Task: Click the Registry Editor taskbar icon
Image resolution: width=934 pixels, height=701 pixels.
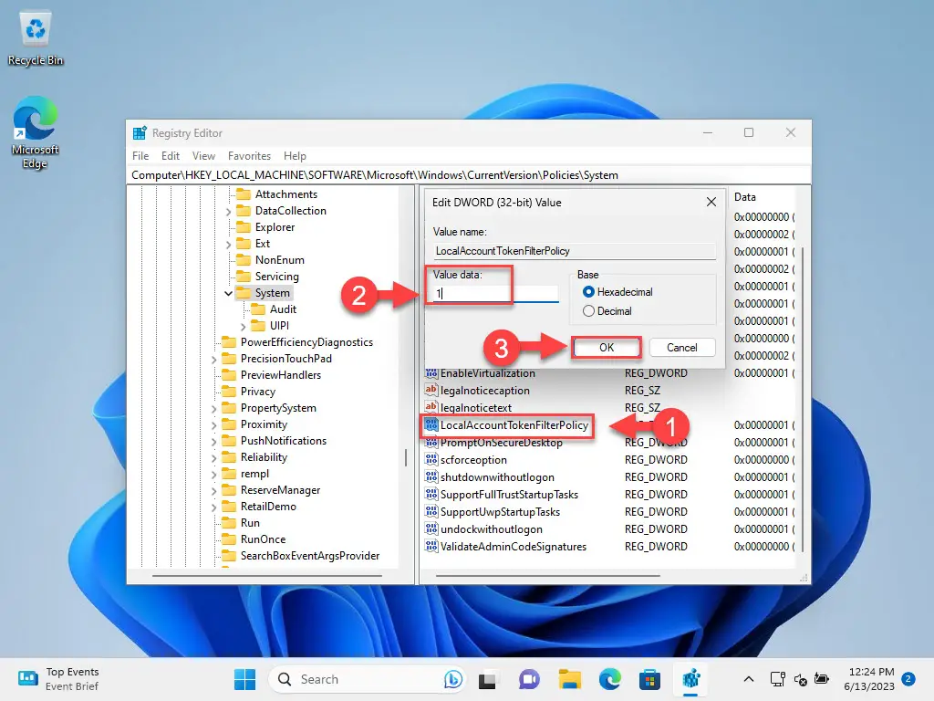Action: point(690,679)
